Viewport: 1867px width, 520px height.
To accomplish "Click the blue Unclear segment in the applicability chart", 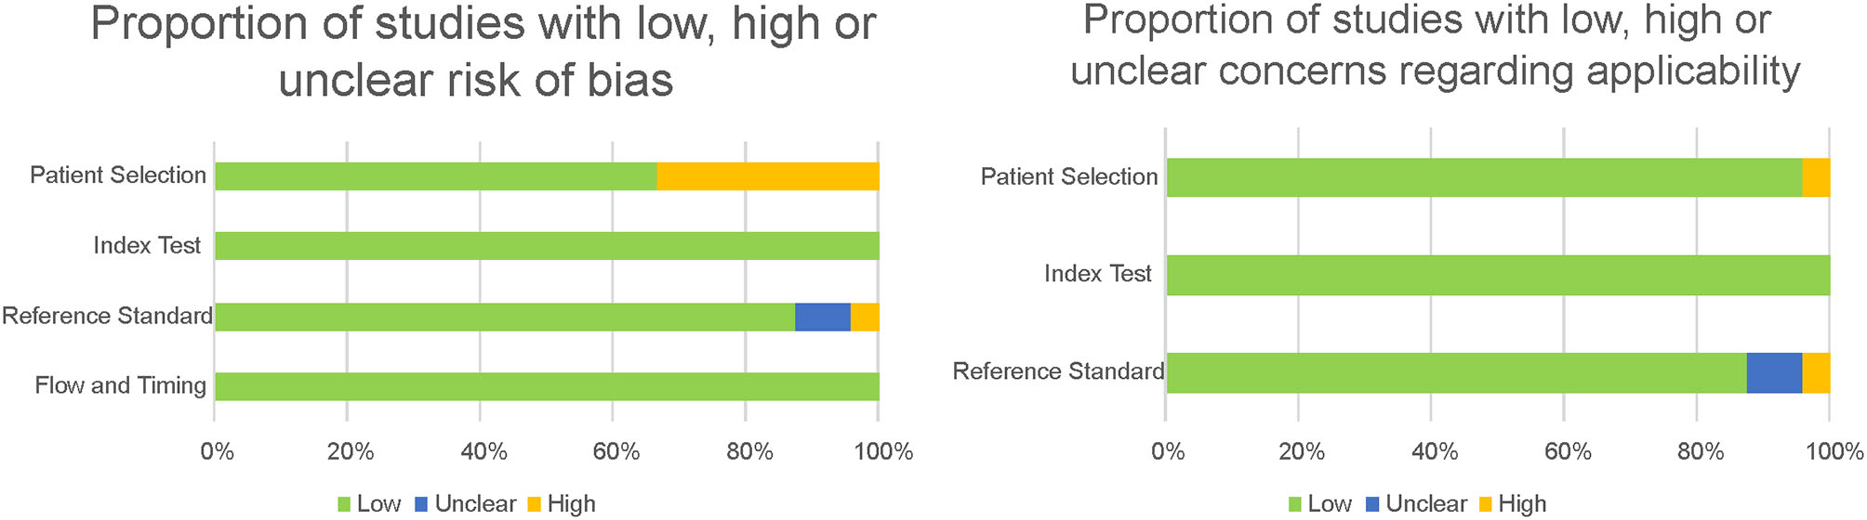I will coord(1774,372).
